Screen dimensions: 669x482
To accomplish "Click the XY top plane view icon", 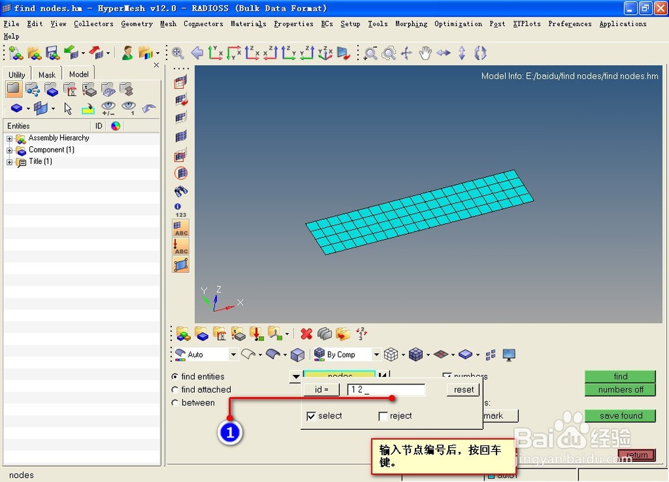I will tap(215, 53).
